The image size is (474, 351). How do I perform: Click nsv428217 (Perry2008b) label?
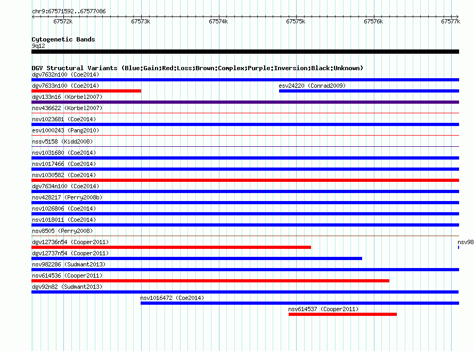[67, 197]
